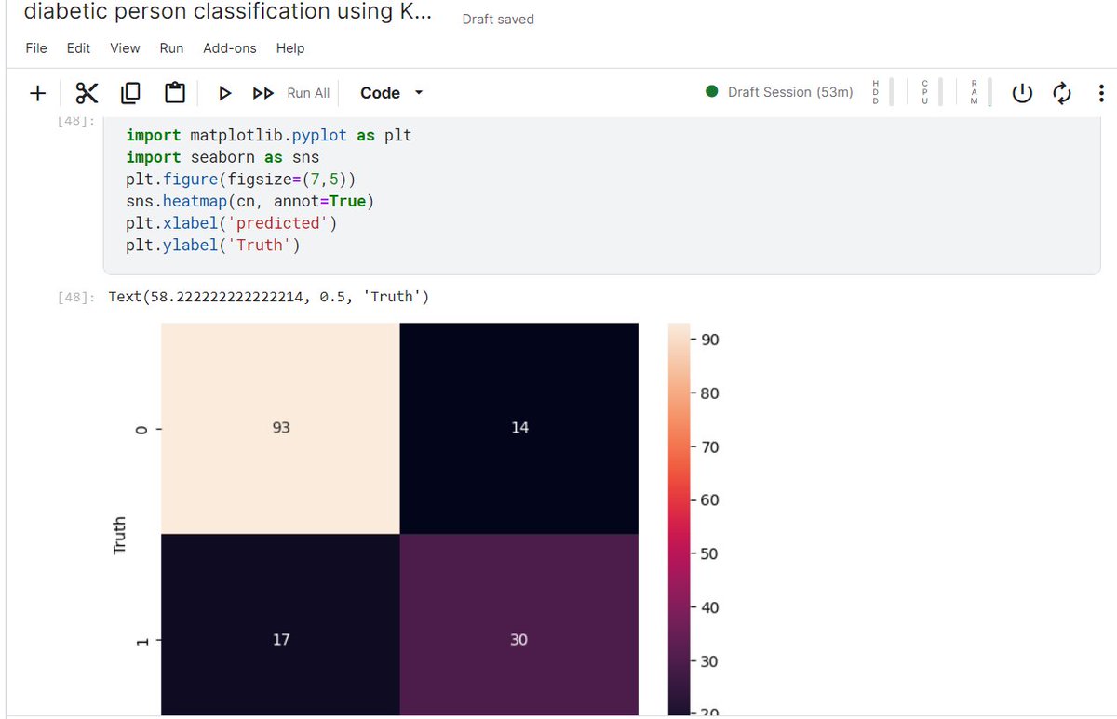
Task: Open the Help menu
Action: pos(290,48)
